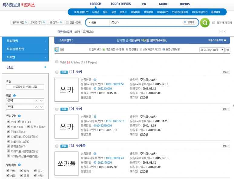Viewport: 234px width, 179px height.
Task: Open 페이지당 30개 dropdown
Action: pos(212,50)
